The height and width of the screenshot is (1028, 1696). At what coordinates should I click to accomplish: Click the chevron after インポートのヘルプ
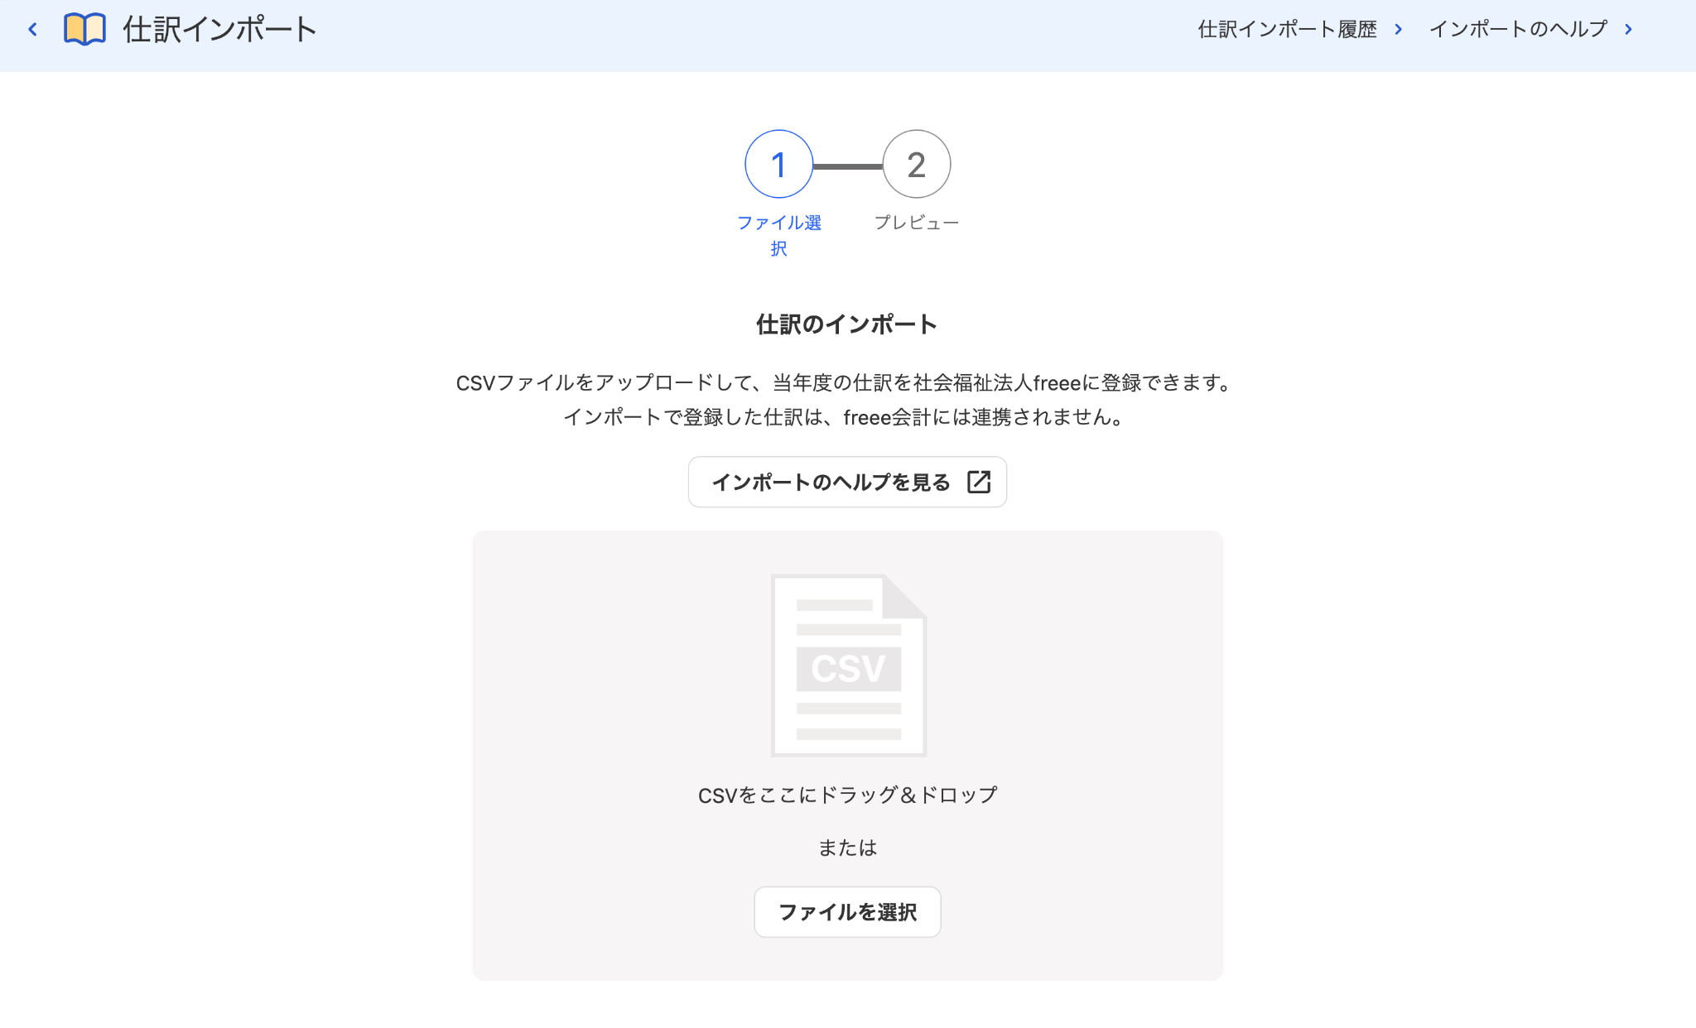click(x=1628, y=29)
